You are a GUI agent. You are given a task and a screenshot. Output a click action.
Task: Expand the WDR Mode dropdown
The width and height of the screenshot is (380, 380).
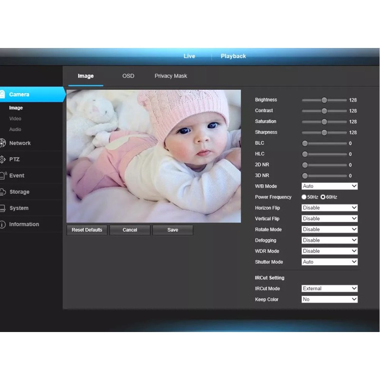(329, 251)
